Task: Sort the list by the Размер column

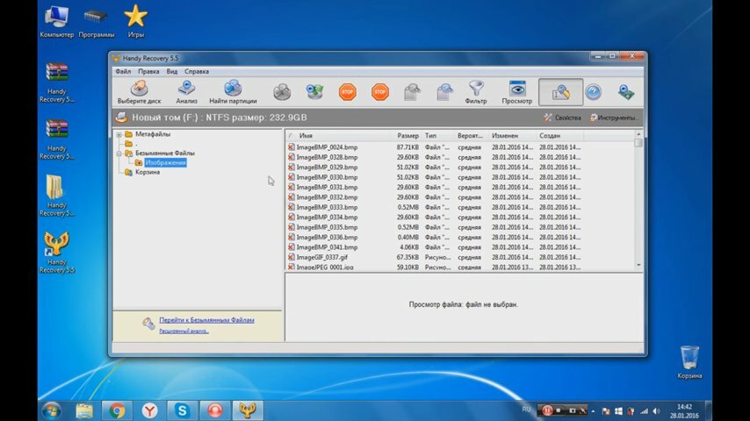Action: pyautogui.click(x=407, y=136)
